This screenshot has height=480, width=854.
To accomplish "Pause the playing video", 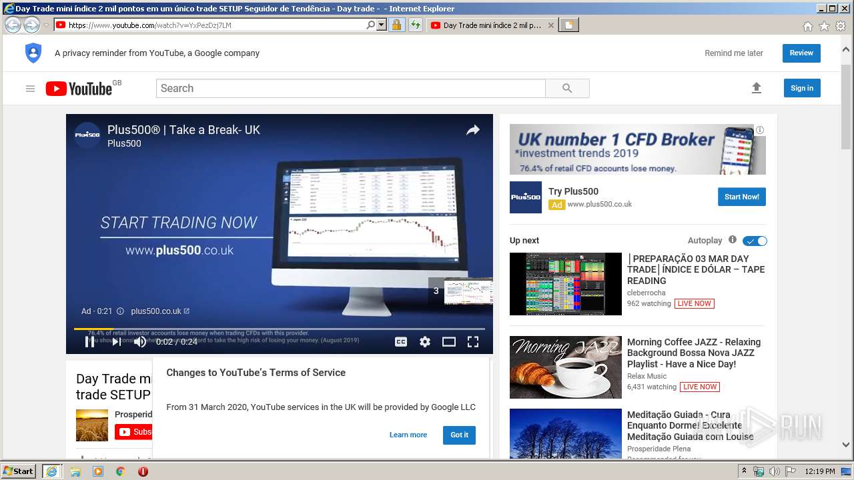I will pyautogui.click(x=89, y=342).
